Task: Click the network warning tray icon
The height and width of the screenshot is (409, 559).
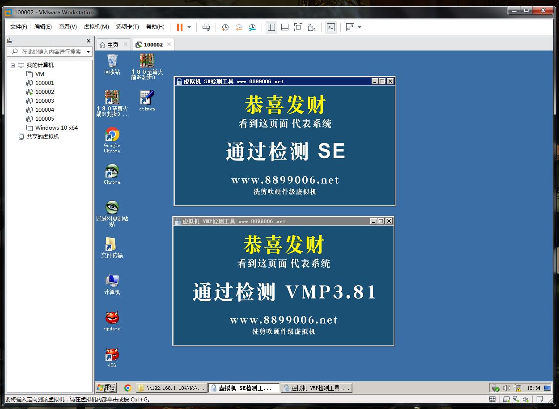Action: [x=517, y=388]
